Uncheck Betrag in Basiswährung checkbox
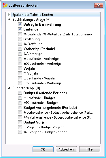Screen dimensions: 106x158 click(x=20, y=24)
